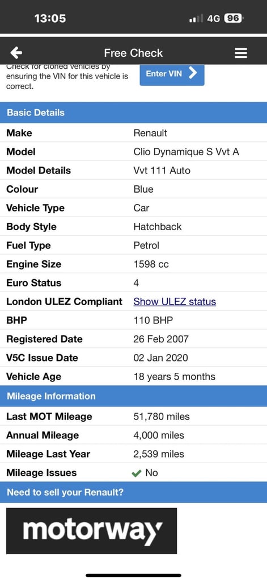Open the Motorway banner ad
This screenshot has height=582, width=267.
point(91,531)
